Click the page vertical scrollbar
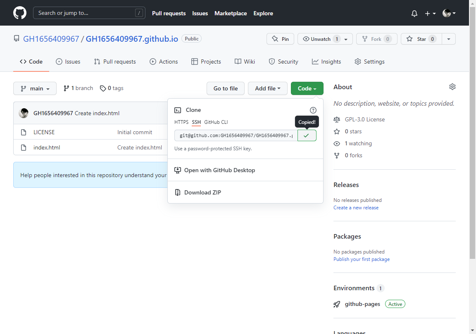 pyautogui.click(x=472, y=165)
